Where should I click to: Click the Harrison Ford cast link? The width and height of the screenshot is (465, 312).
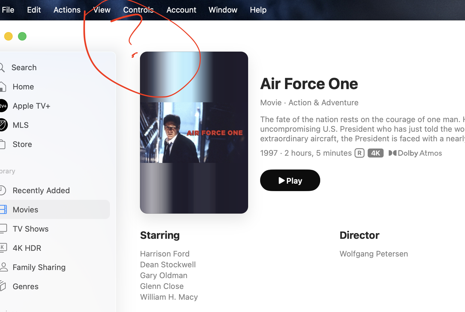(x=165, y=254)
